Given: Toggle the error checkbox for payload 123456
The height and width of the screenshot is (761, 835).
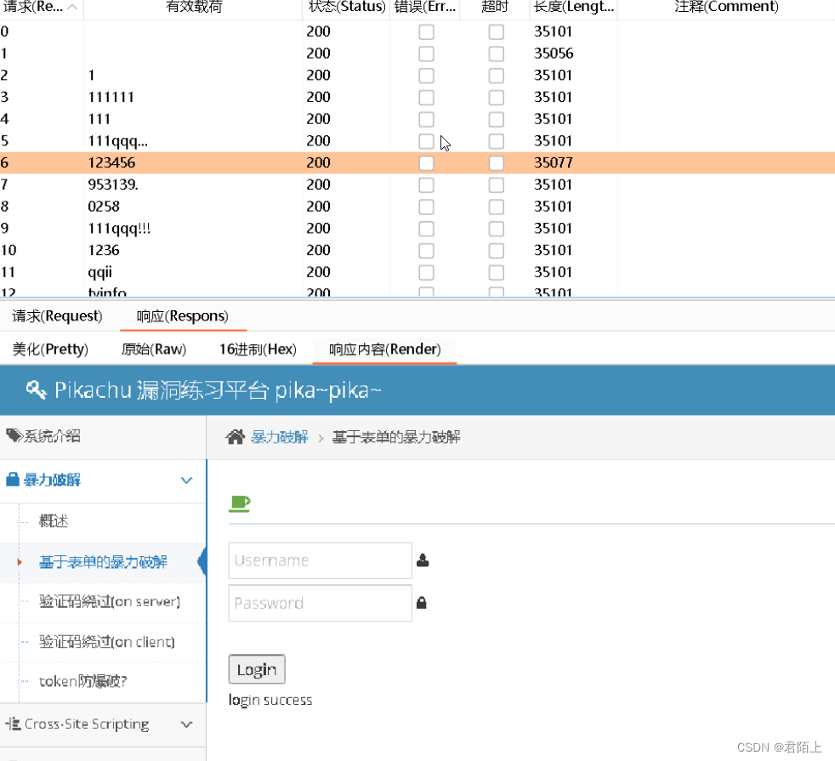Looking at the screenshot, I should [x=426, y=163].
